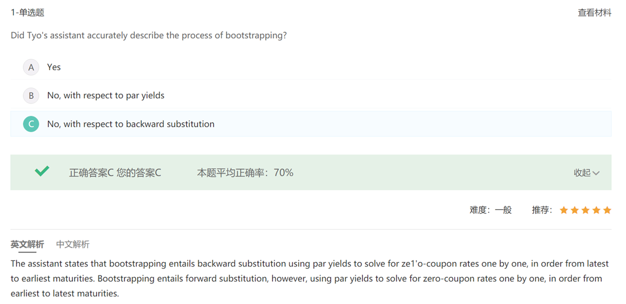Viewport: 626px width, 304px height.
Task: Click the green correct-answer checkmark icon
Action: point(42,172)
